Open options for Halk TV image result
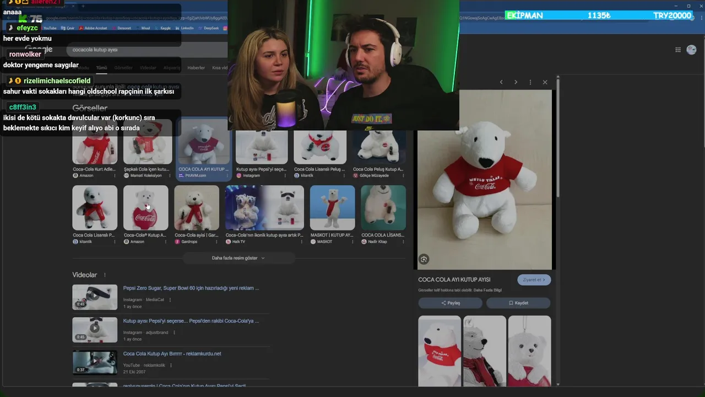Screen dimensions: 705x397 click(x=301, y=242)
